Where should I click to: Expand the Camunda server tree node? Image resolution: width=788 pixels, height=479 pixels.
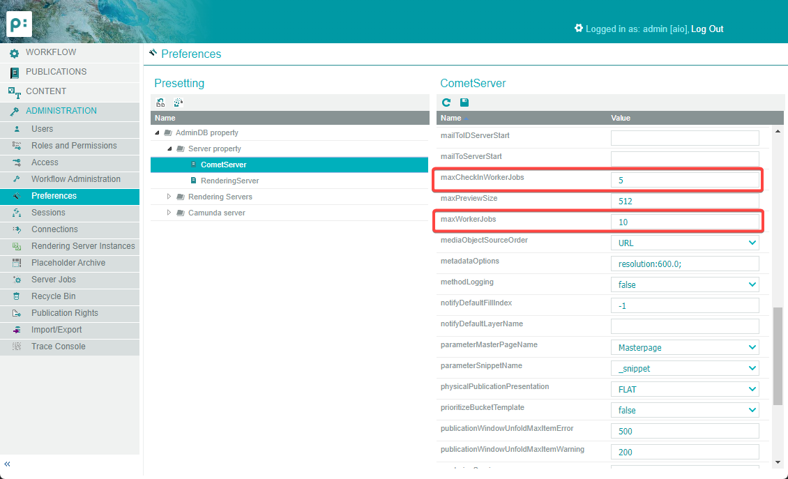(x=169, y=213)
